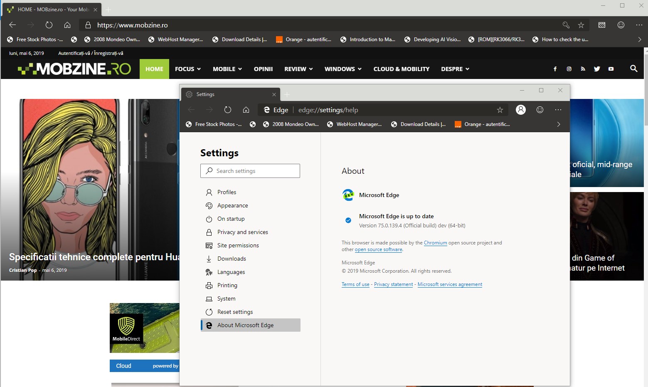648x387 pixels.
Task: Expand the WINDOWS menu dropdown
Action: click(343, 69)
